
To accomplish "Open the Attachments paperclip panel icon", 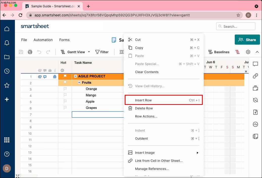I will (x=255, y=76).
